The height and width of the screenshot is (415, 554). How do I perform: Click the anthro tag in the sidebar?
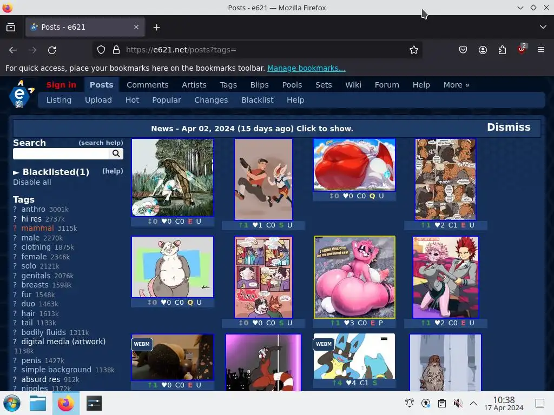pyautogui.click(x=33, y=209)
